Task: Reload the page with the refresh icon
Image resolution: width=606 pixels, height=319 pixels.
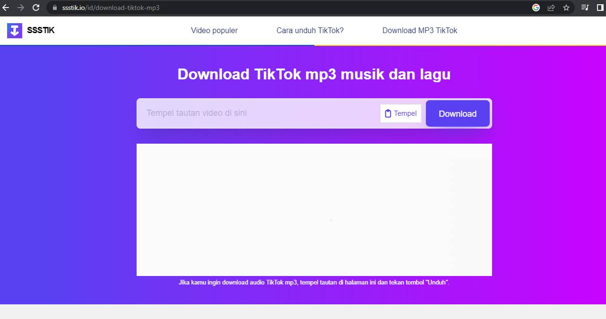Action: pyautogui.click(x=36, y=8)
